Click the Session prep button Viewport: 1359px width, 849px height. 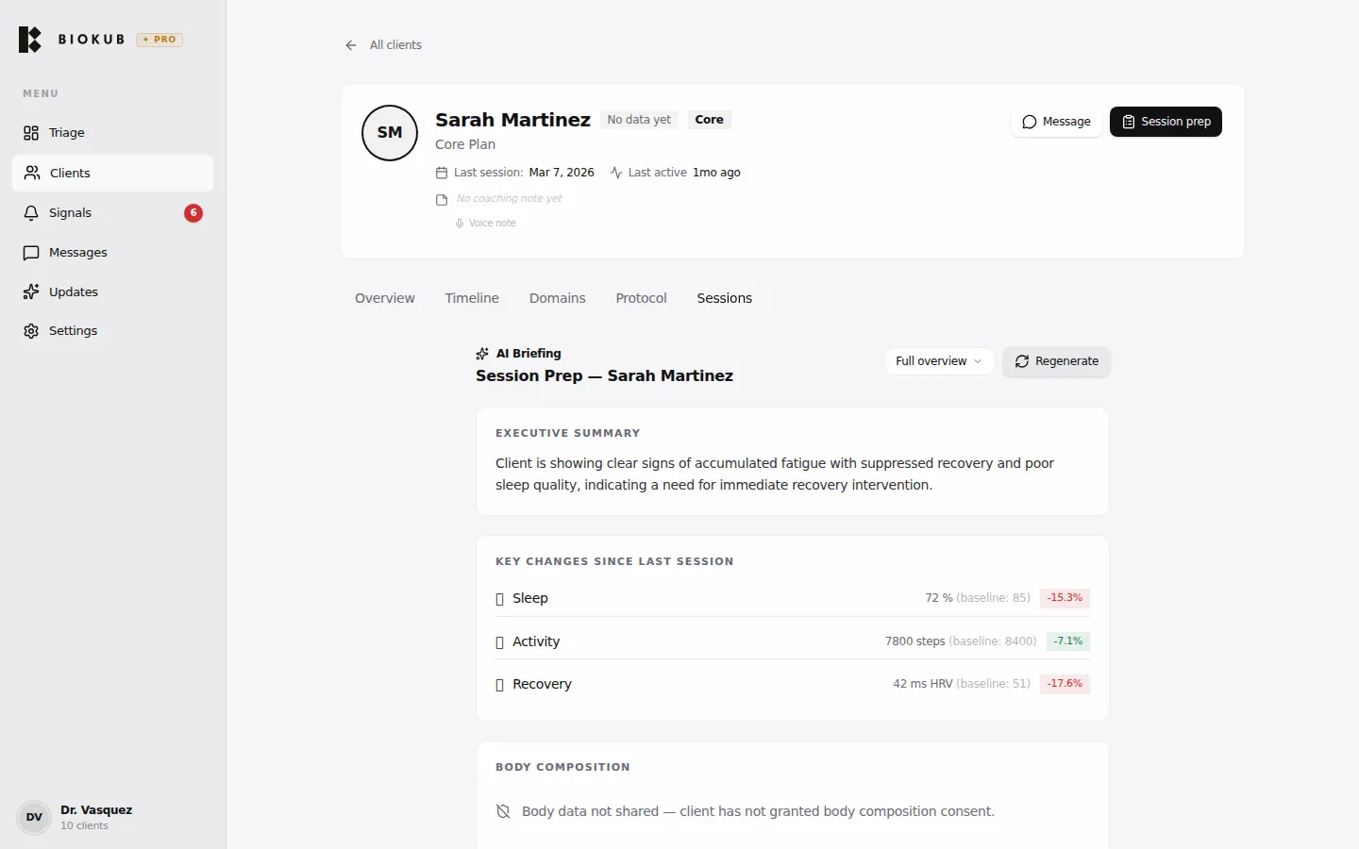point(1166,122)
